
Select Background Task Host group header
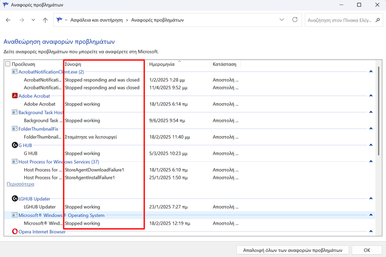pos(41,113)
